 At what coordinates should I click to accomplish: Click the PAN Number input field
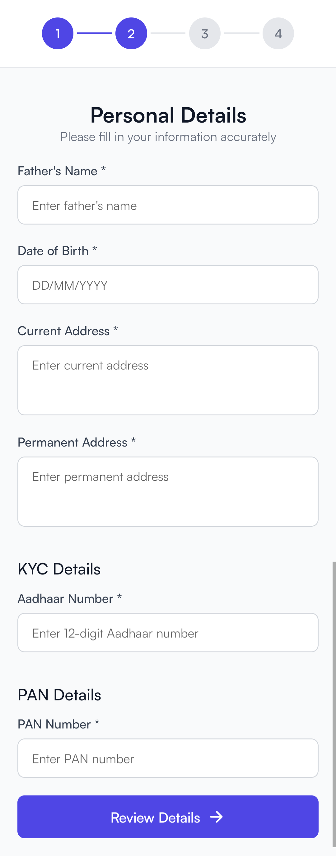[x=168, y=758]
